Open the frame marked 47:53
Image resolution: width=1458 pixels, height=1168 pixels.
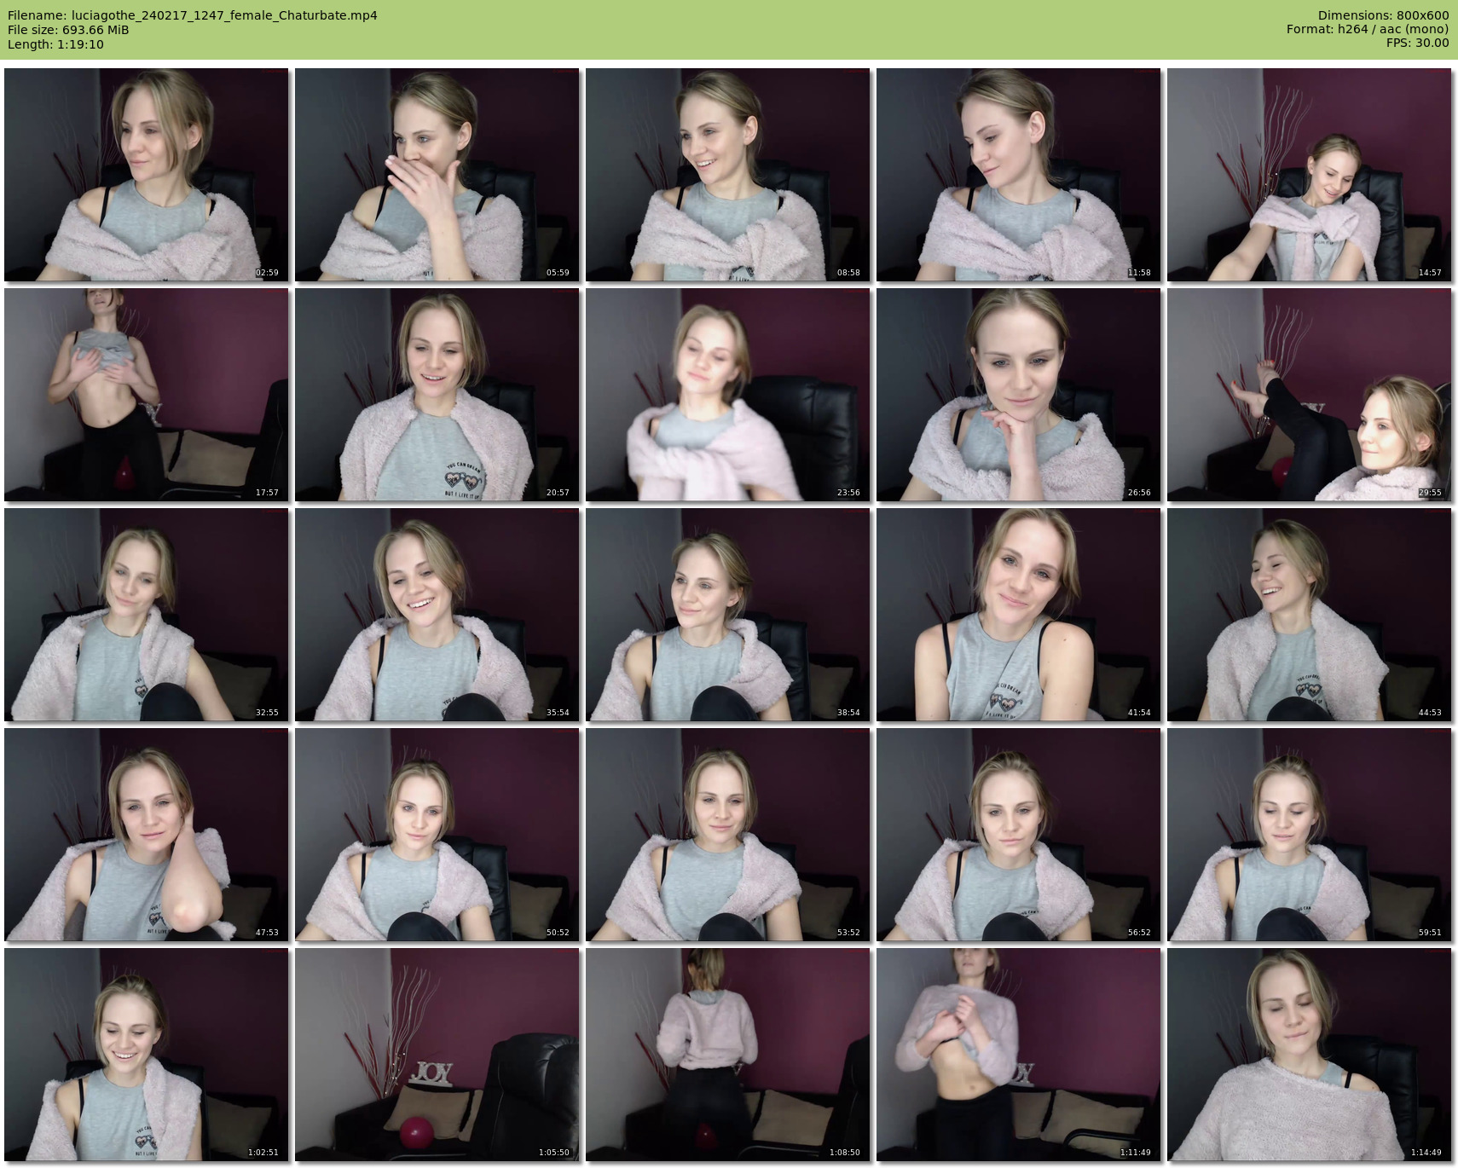coord(146,835)
